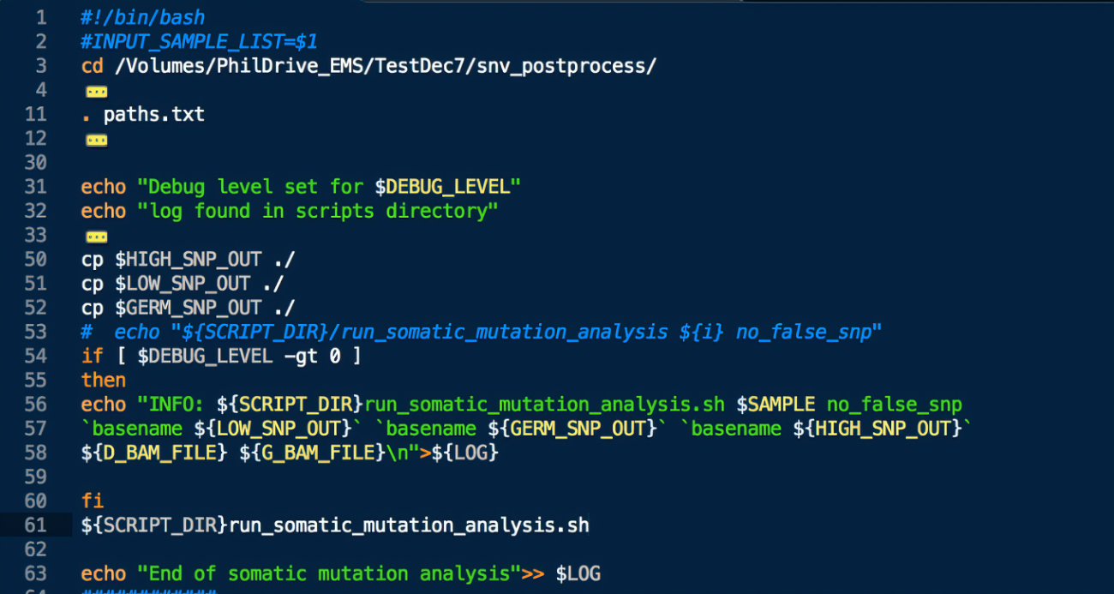Viewport: 1114px width, 594px height.
Task: Unfold the collapsed block after line 12
Action: point(96,140)
